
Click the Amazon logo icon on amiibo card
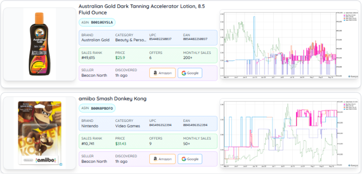155,159
